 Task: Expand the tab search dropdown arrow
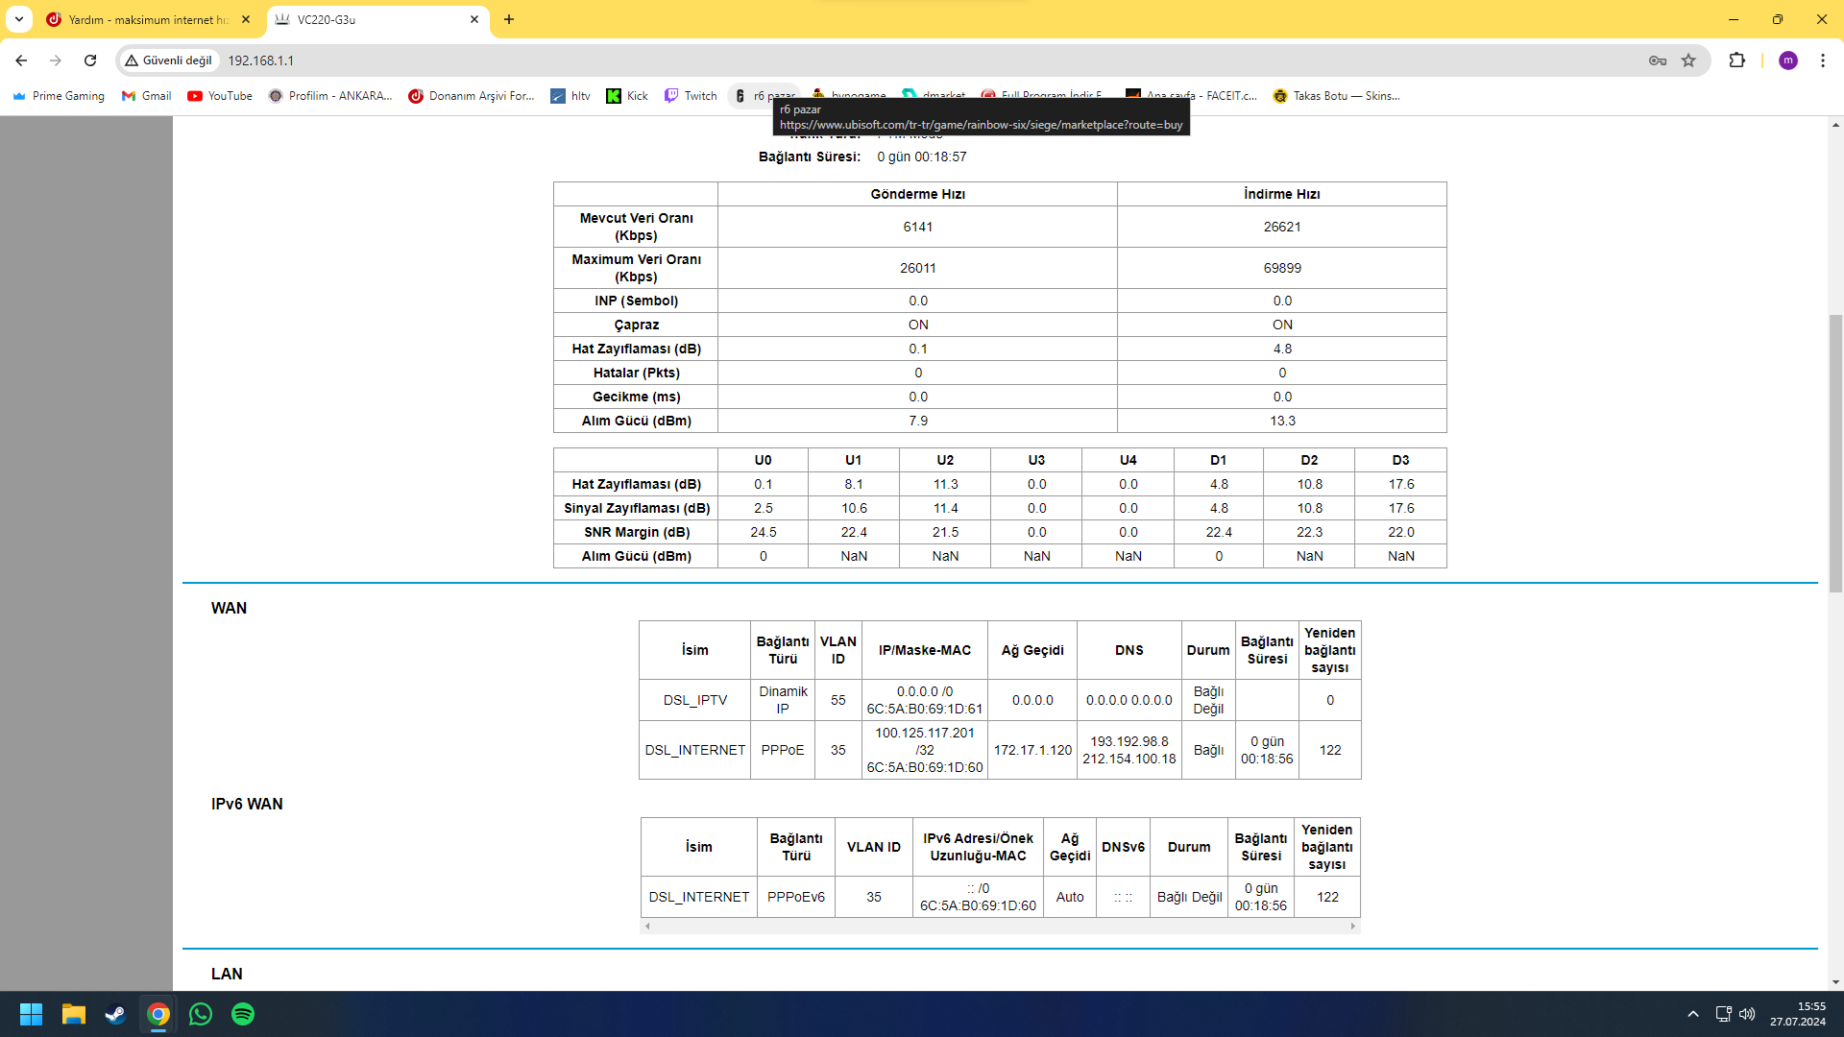pyautogui.click(x=18, y=19)
